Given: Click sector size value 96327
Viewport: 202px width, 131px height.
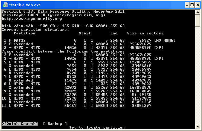Looking at the screenshot, I should (145, 40).
